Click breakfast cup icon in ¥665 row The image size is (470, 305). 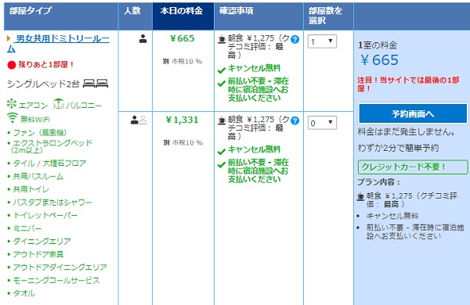pos(222,39)
